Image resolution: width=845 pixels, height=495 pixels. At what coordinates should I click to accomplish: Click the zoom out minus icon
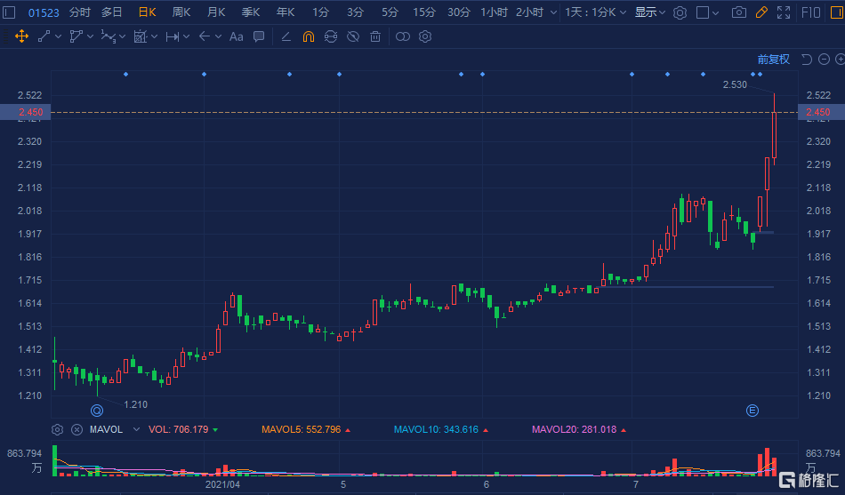click(x=824, y=60)
